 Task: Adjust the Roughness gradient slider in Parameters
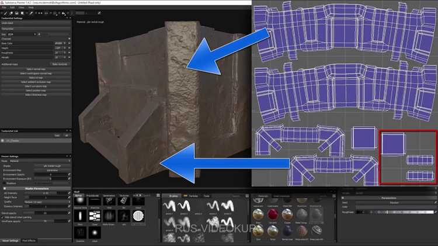tap(395, 212)
